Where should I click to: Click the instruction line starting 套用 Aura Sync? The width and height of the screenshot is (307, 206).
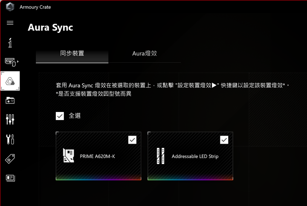[173, 85]
